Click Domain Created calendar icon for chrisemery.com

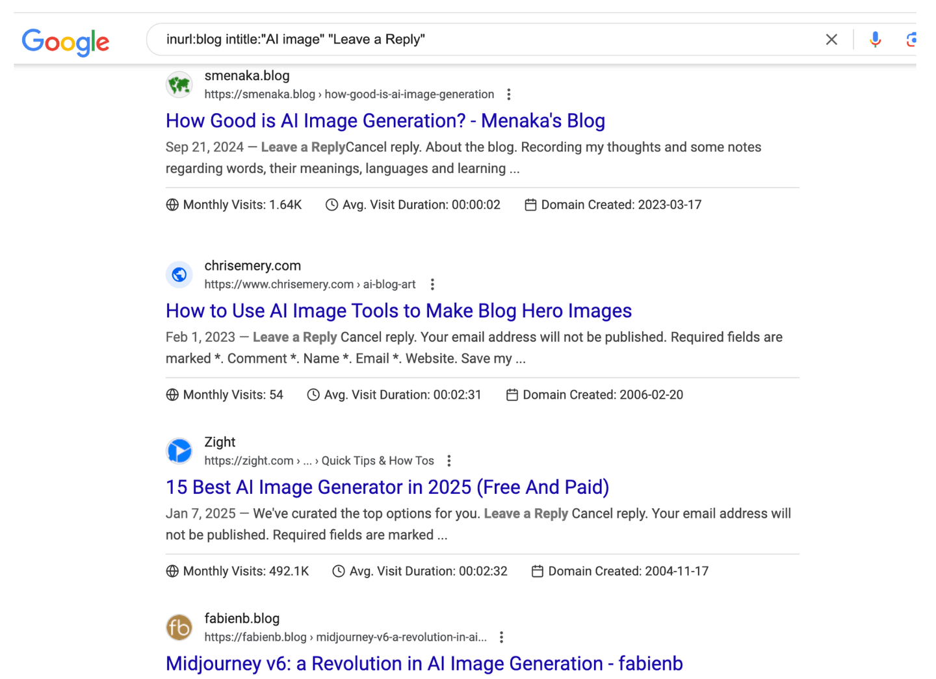(512, 395)
